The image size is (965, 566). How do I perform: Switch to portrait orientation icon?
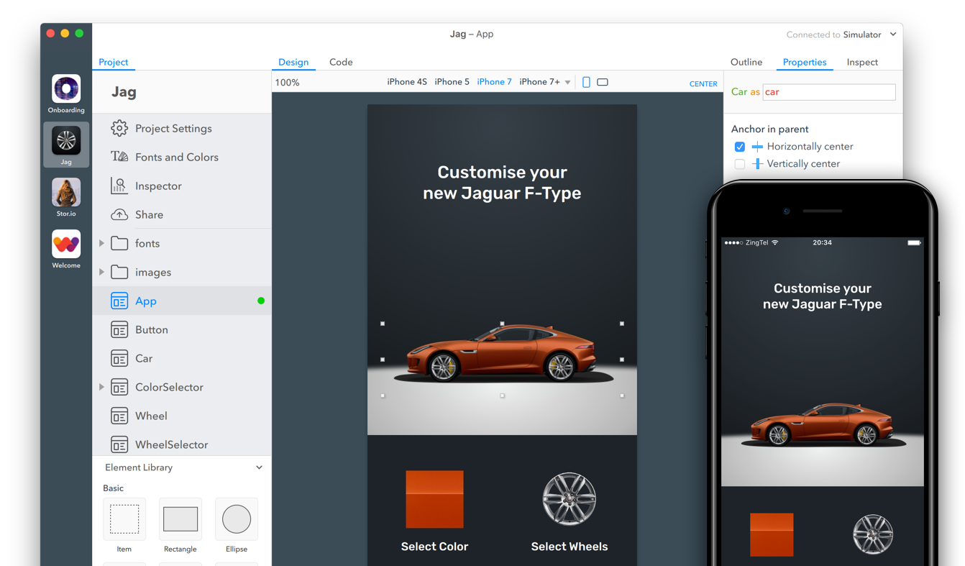point(586,82)
